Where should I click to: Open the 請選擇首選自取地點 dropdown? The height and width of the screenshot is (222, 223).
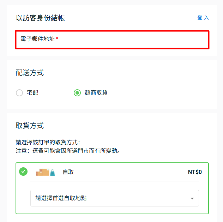point(109,198)
